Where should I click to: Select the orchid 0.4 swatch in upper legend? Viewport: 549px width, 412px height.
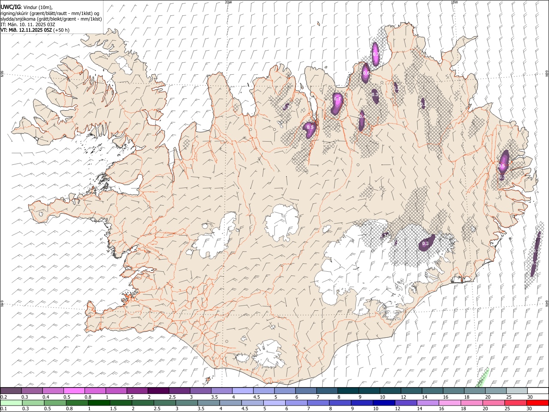(x=53, y=391)
